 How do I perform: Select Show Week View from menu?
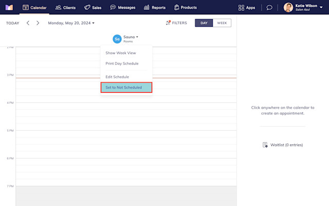[x=126, y=53]
